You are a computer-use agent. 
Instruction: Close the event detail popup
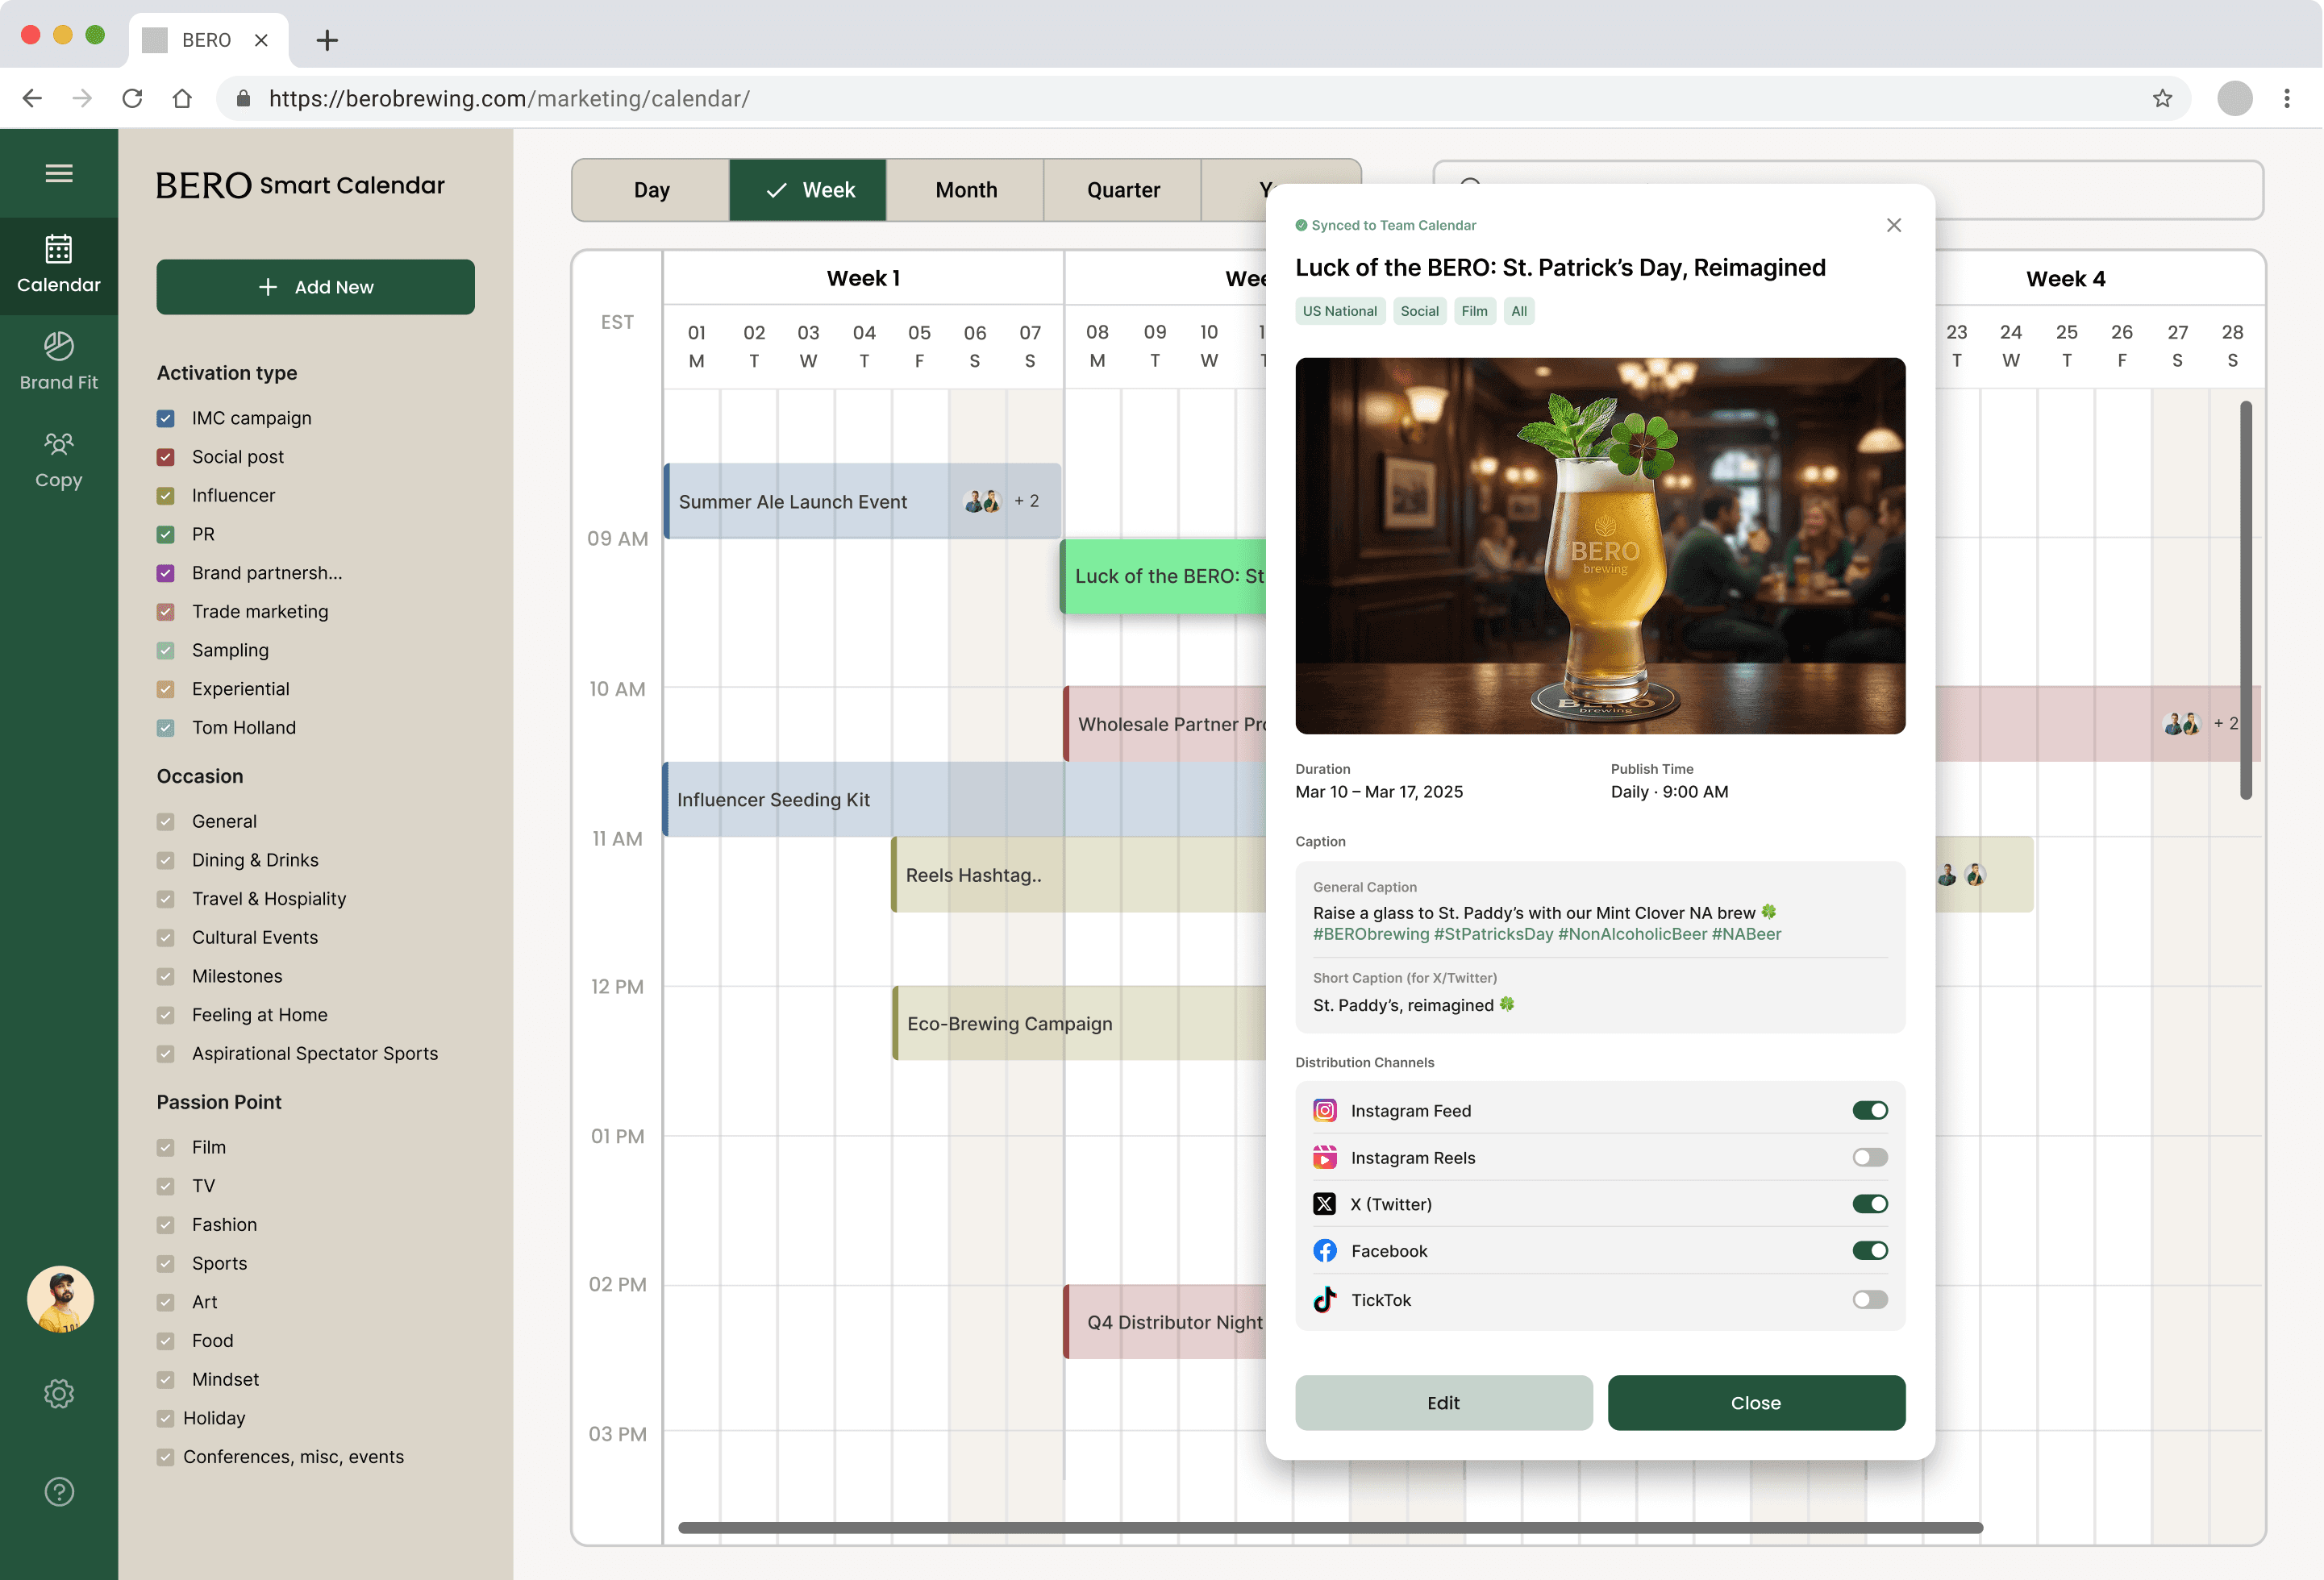click(1893, 225)
